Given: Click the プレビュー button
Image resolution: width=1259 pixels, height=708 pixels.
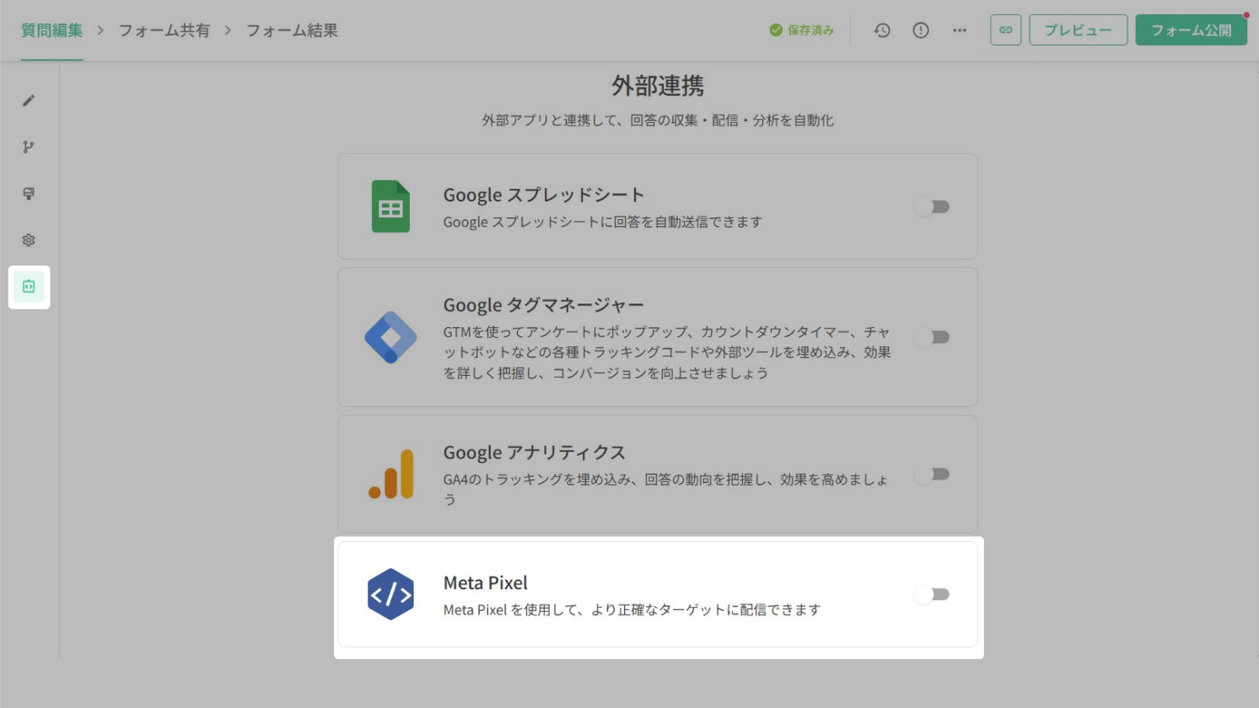Looking at the screenshot, I should [1078, 30].
